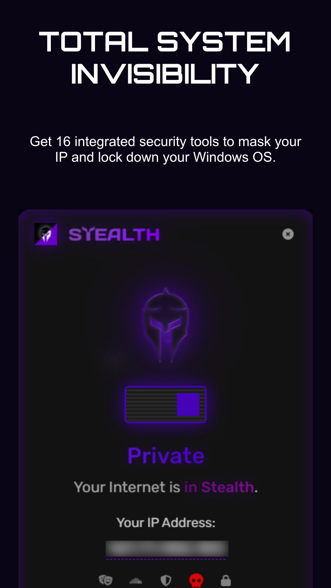
Task: Click the padlock icon
Action: pyautogui.click(x=226, y=580)
